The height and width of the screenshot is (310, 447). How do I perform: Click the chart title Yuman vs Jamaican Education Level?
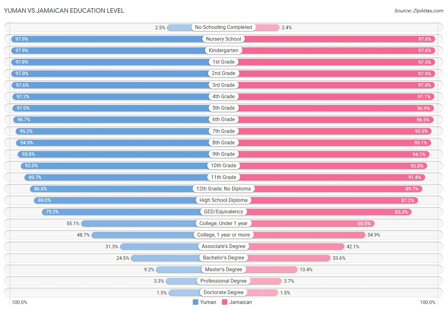tap(64, 10)
